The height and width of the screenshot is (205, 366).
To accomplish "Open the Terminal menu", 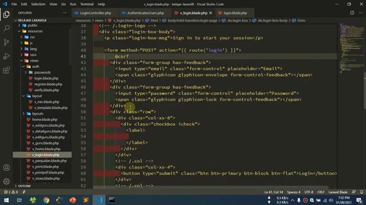I will pyautogui.click(x=87, y=4).
